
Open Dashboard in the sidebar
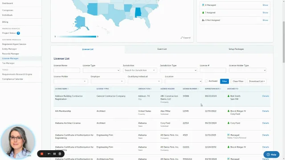[8, 3]
